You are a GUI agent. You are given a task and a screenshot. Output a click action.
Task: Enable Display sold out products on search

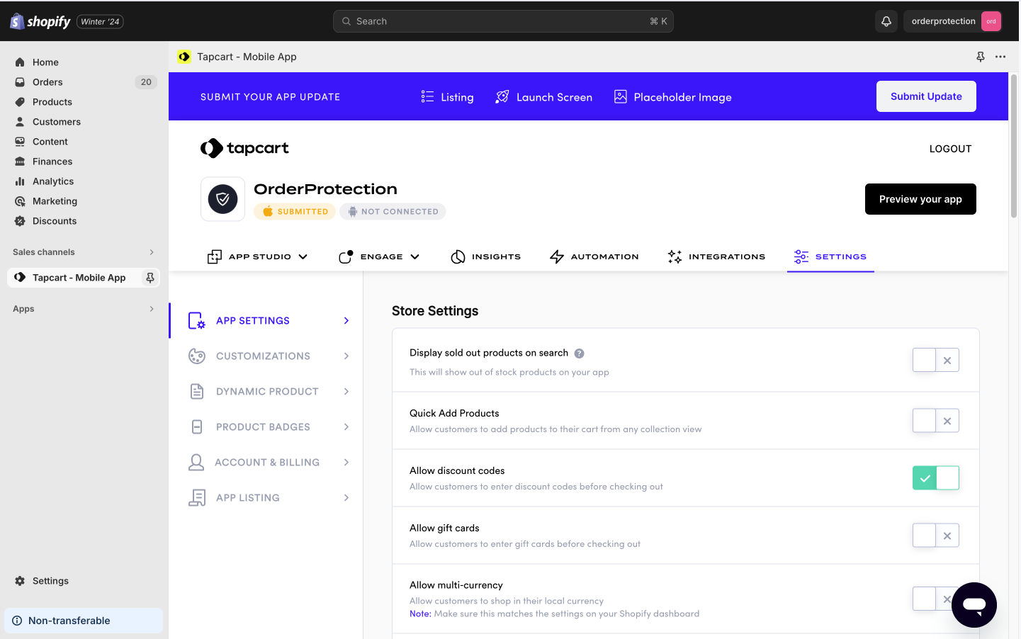pyautogui.click(x=936, y=360)
